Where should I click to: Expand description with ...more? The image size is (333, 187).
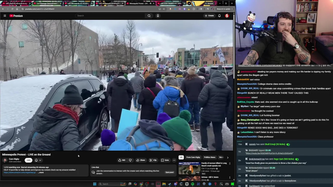(x=41, y=172)
